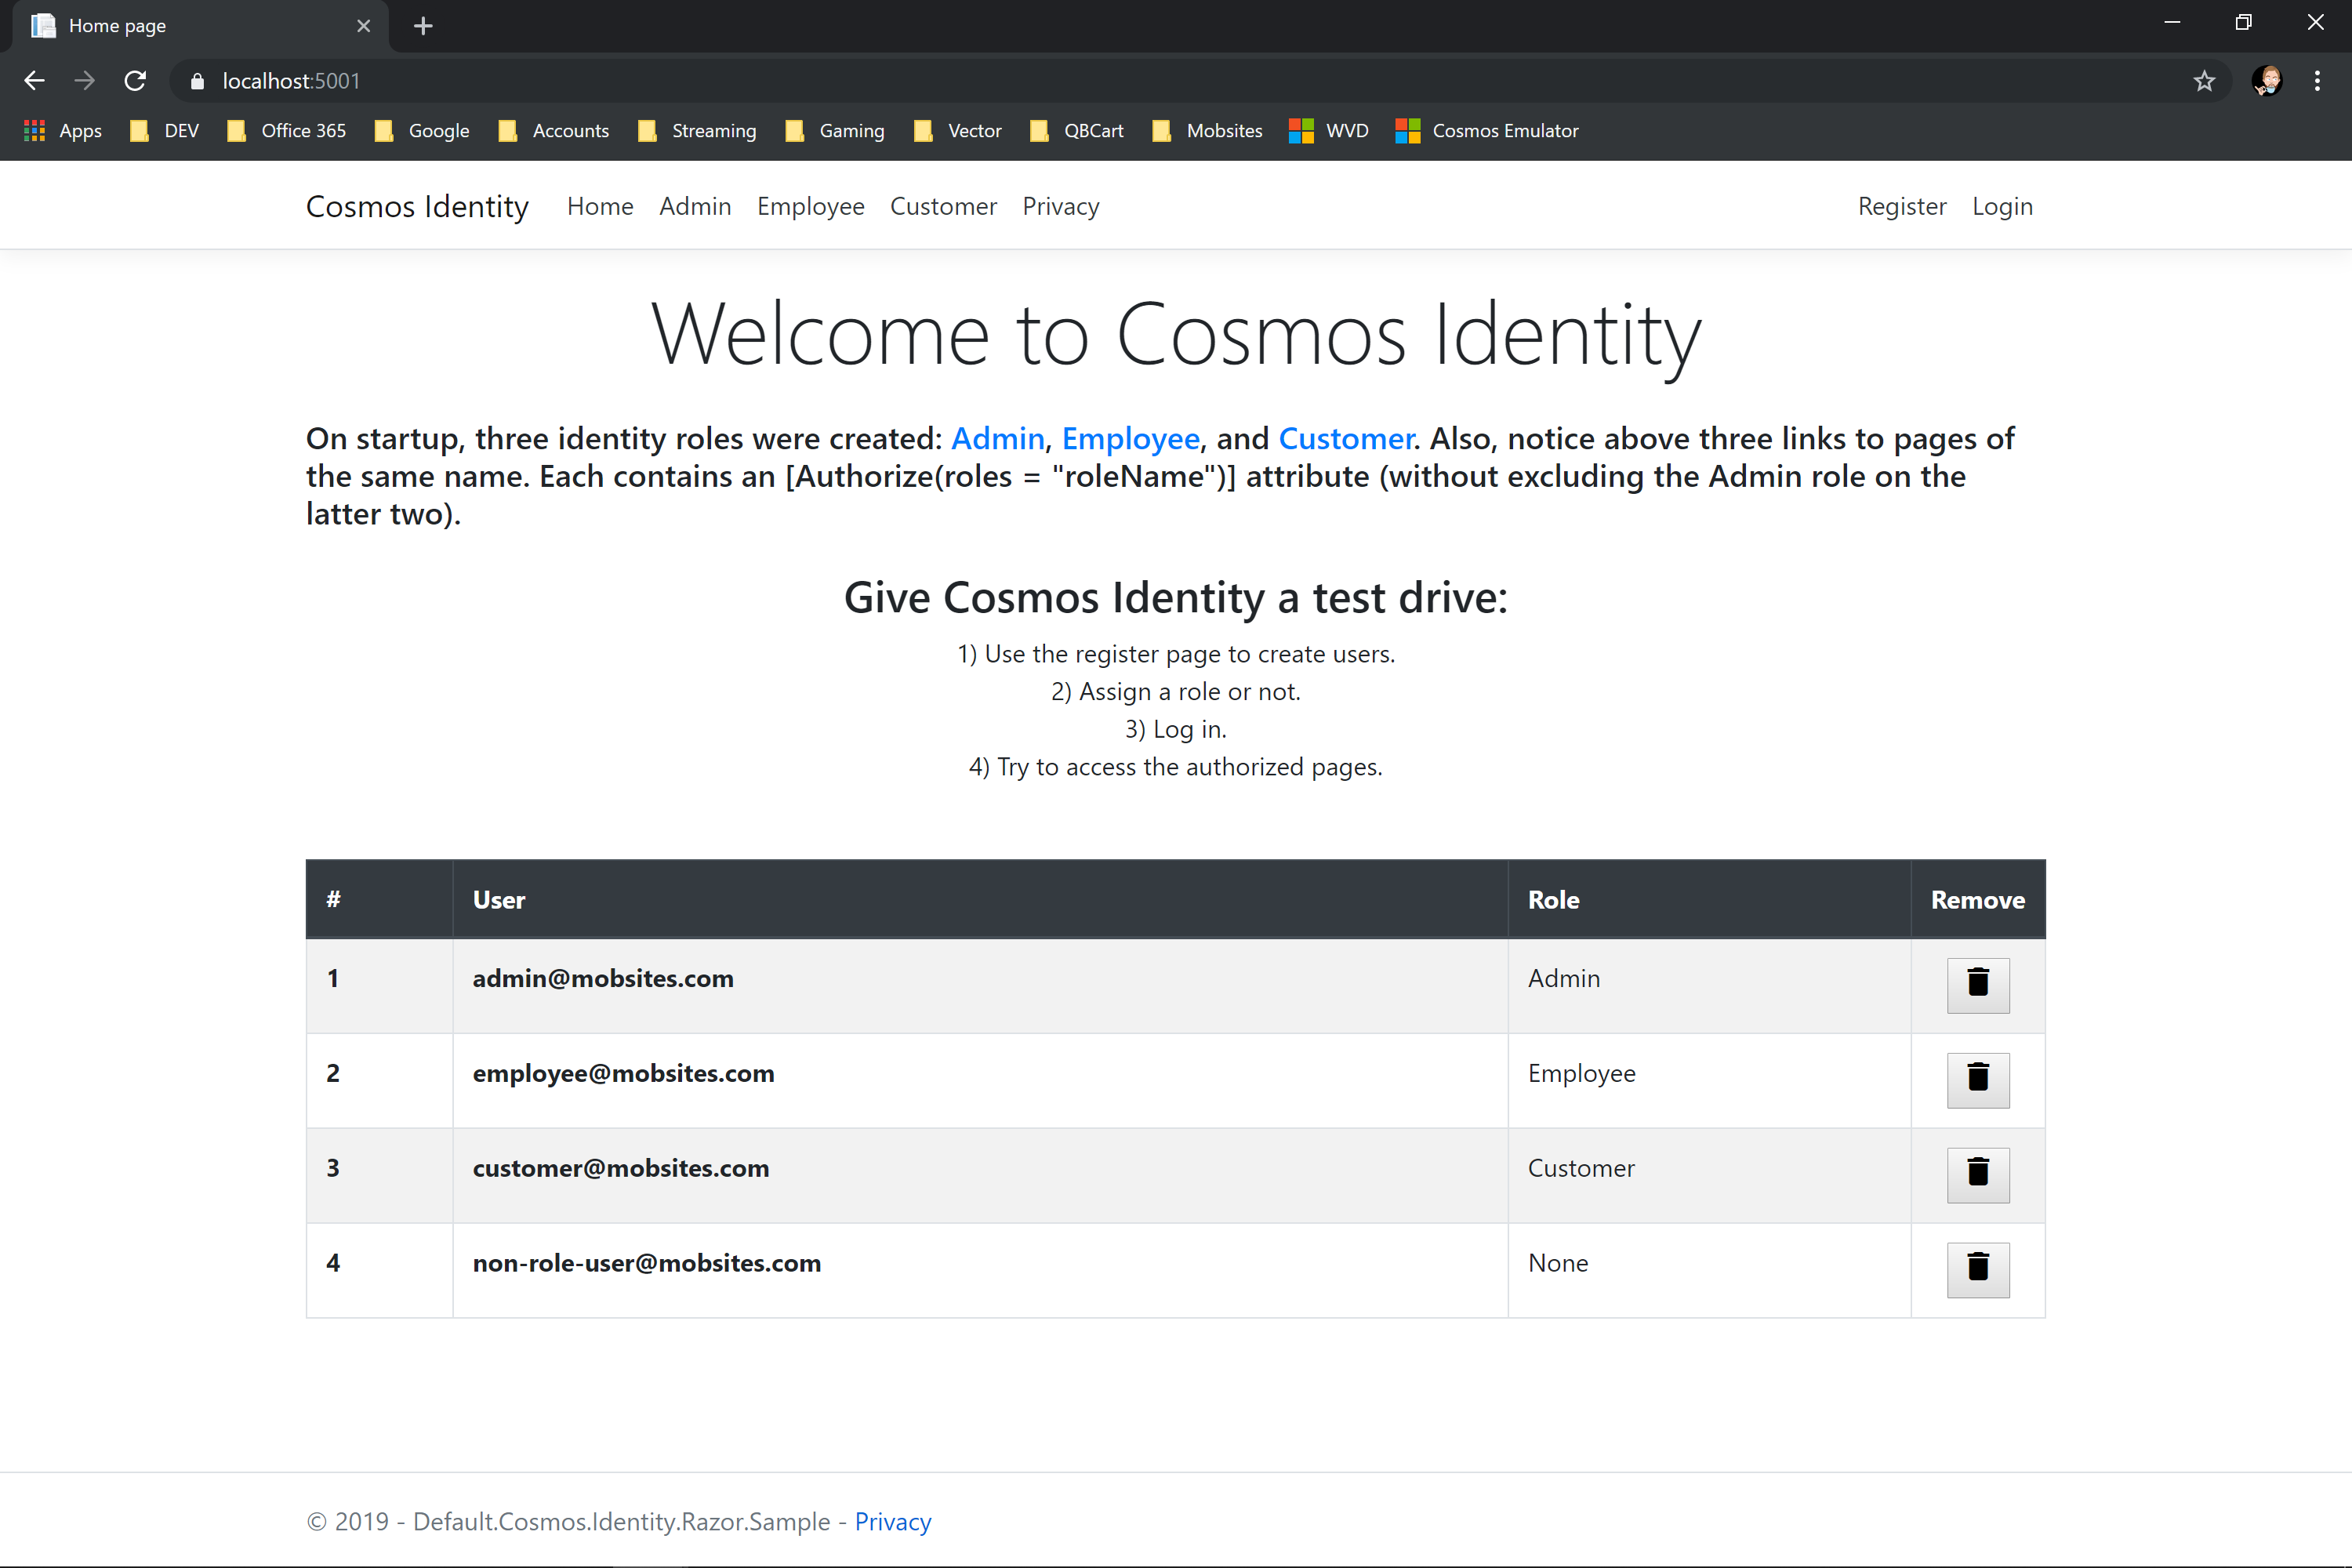
Task: Click the Customer role hyperlink in header
Action: point(942,205)
